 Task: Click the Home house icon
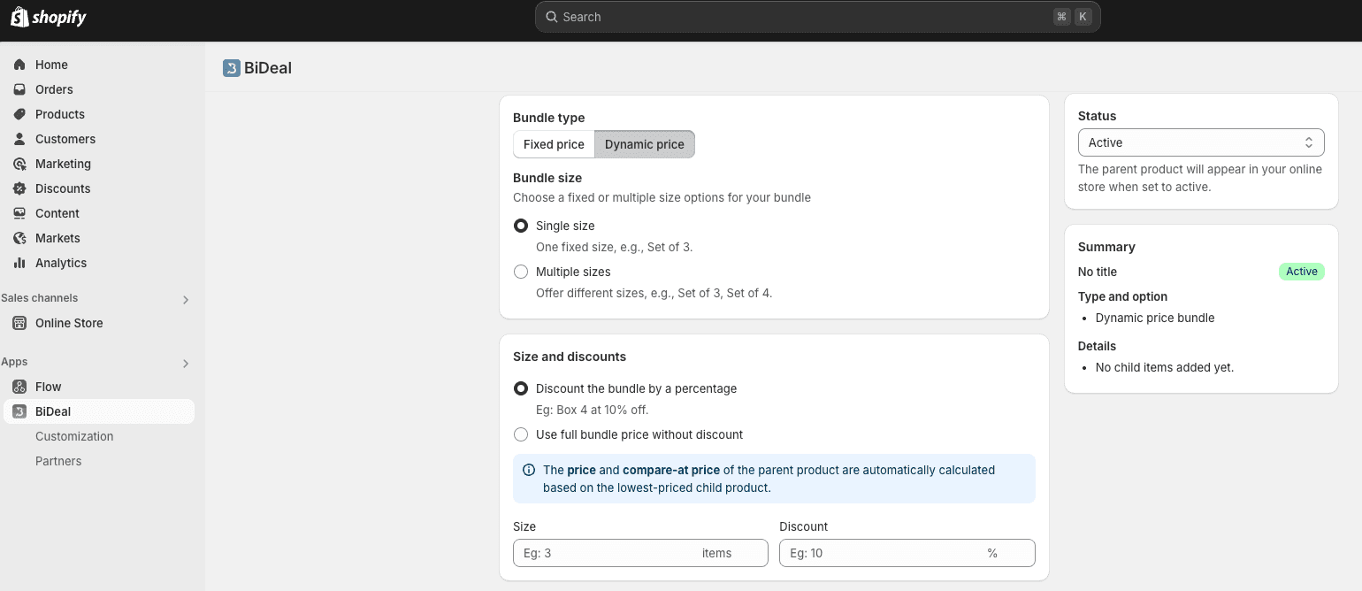(19, 65)
